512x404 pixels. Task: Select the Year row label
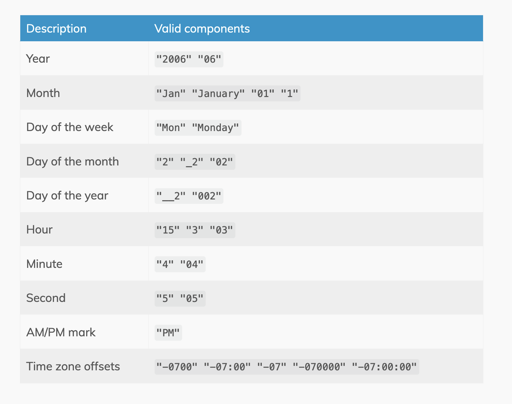click(x=38, y=59)
